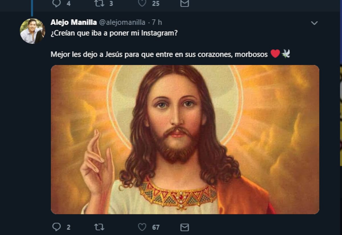Image resolution: width=342 pixels, height=235 pixels.
Task: Click reply icon on tweet with 4 replies
Action: [57, 3]
